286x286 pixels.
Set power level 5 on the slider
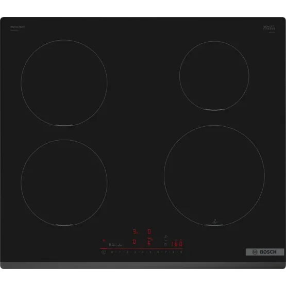point(150,252)
